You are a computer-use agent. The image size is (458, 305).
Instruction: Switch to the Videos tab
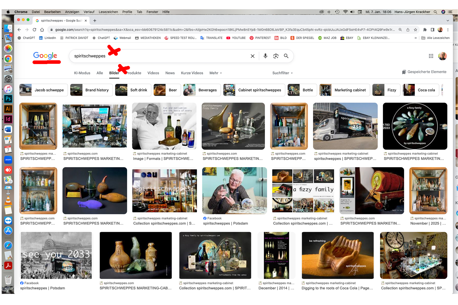(153, 73)
